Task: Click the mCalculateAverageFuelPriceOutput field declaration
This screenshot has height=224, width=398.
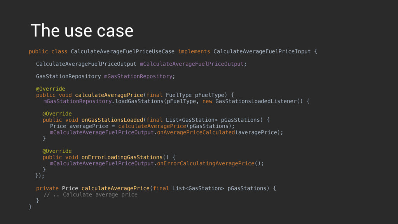Action: (192, 64)
